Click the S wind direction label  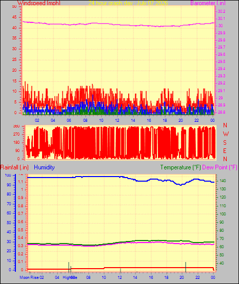(225, 143)
